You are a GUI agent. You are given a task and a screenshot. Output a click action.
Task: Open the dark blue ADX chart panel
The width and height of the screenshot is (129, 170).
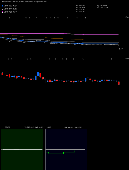click(66, 149)
